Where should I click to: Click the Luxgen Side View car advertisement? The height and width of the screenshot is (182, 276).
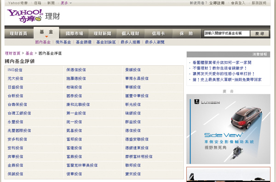(x=228, y=129)
